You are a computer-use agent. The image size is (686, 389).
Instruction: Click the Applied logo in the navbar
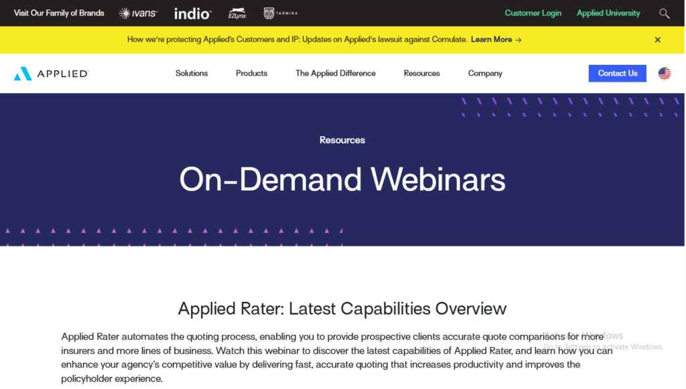pos(50,74)
